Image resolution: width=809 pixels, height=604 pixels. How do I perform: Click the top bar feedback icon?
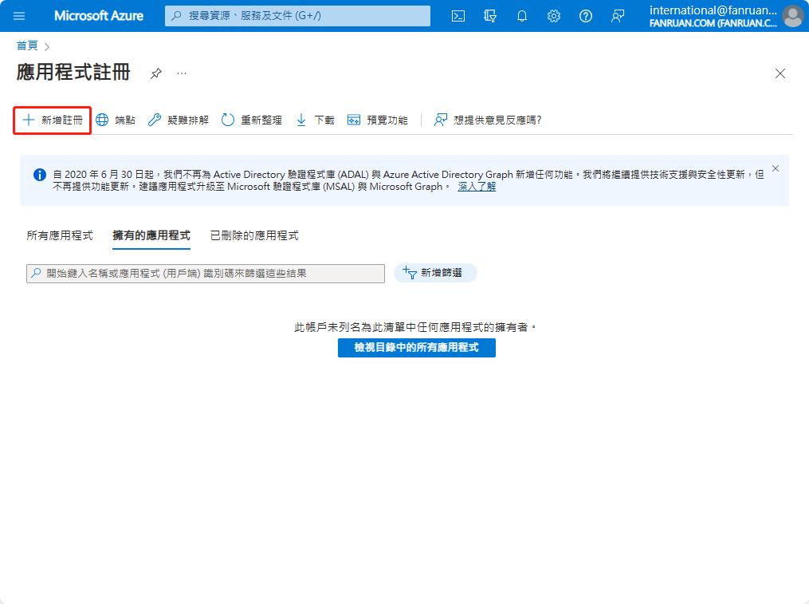(618, 16)
